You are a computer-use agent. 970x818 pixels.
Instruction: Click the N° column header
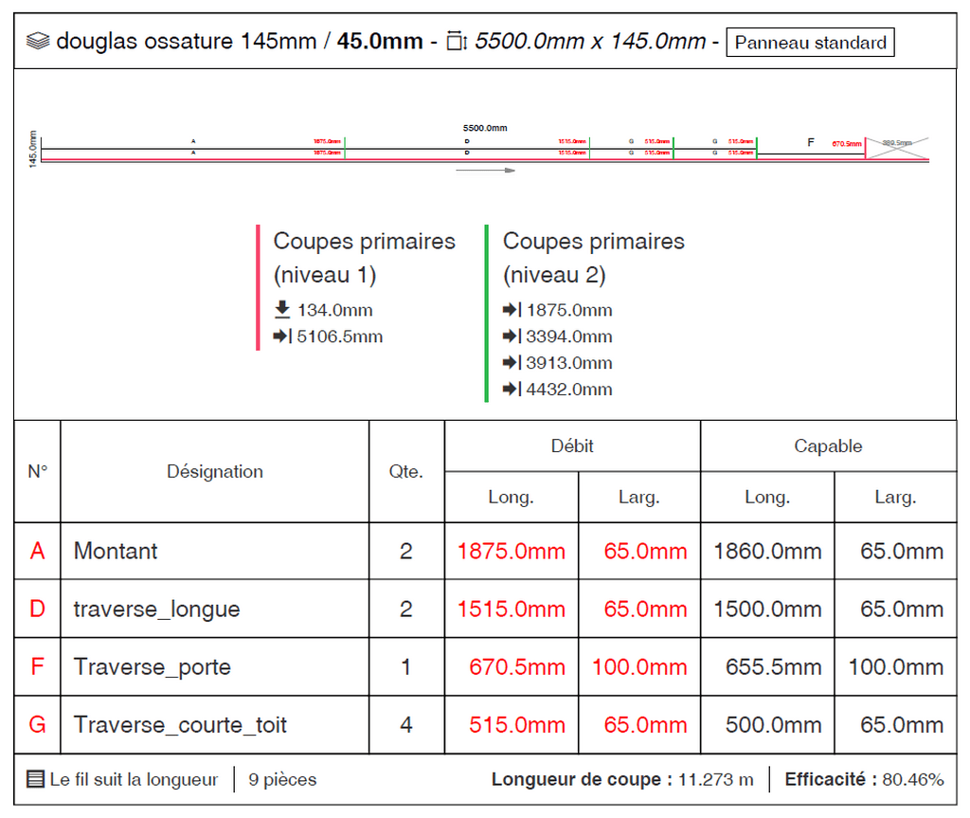point(37,472)
